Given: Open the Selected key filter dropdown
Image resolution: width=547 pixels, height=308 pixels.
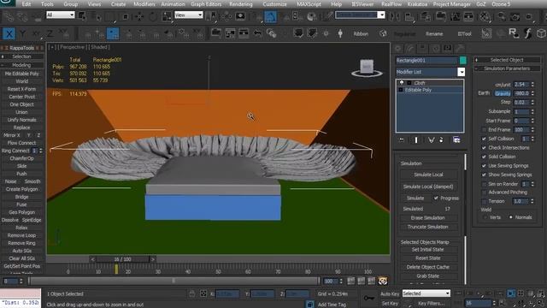Looking at the screenshot, I should pos(426,293).
